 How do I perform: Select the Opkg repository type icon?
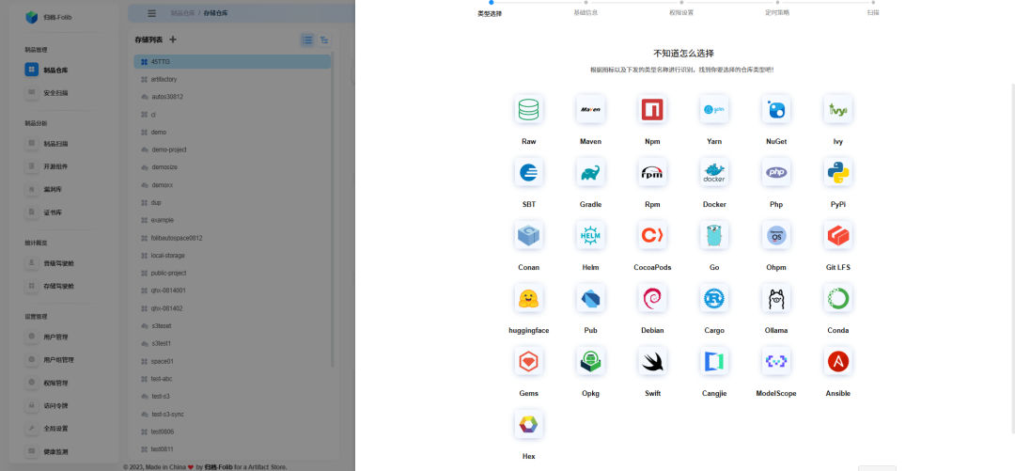(590, 361)
